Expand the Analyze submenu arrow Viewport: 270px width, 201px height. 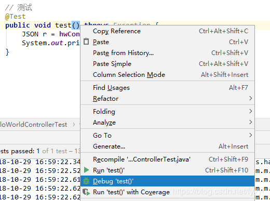pos(250,122)
